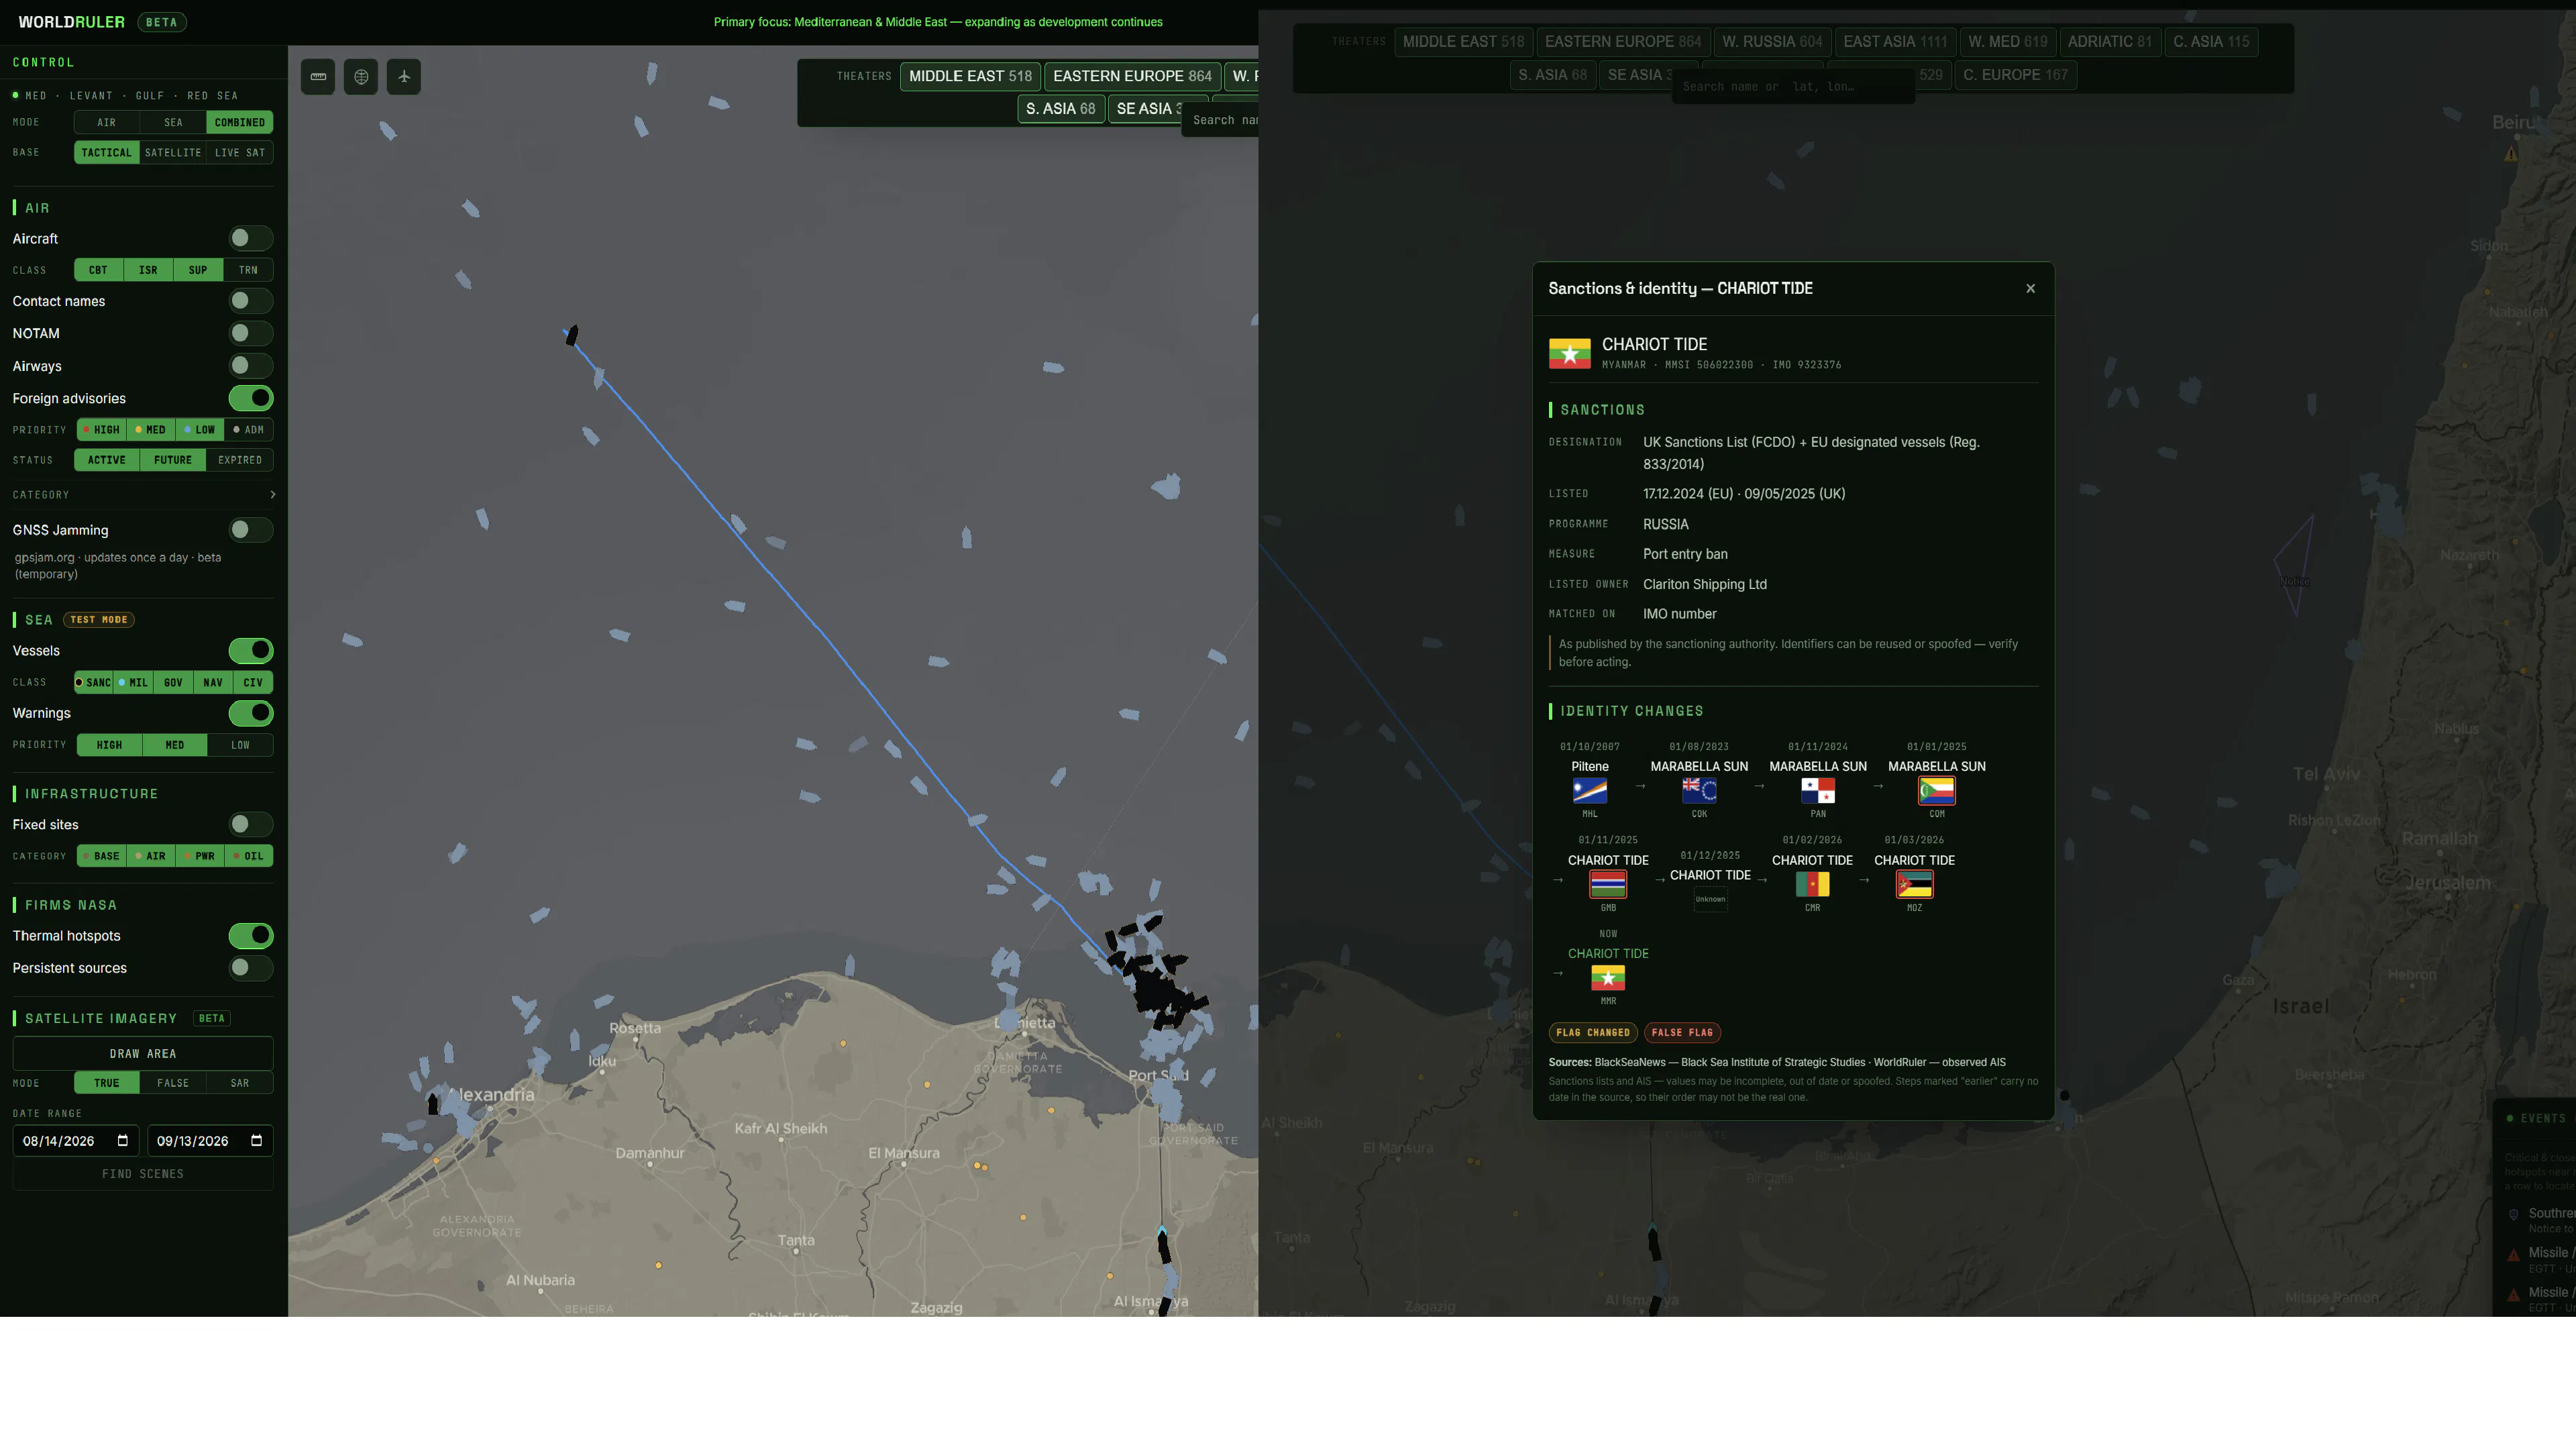Click the FLAG CHANGED tag
Screen dimensions: 2576x1449
pyautogui.click(x=1593, y=1033)
